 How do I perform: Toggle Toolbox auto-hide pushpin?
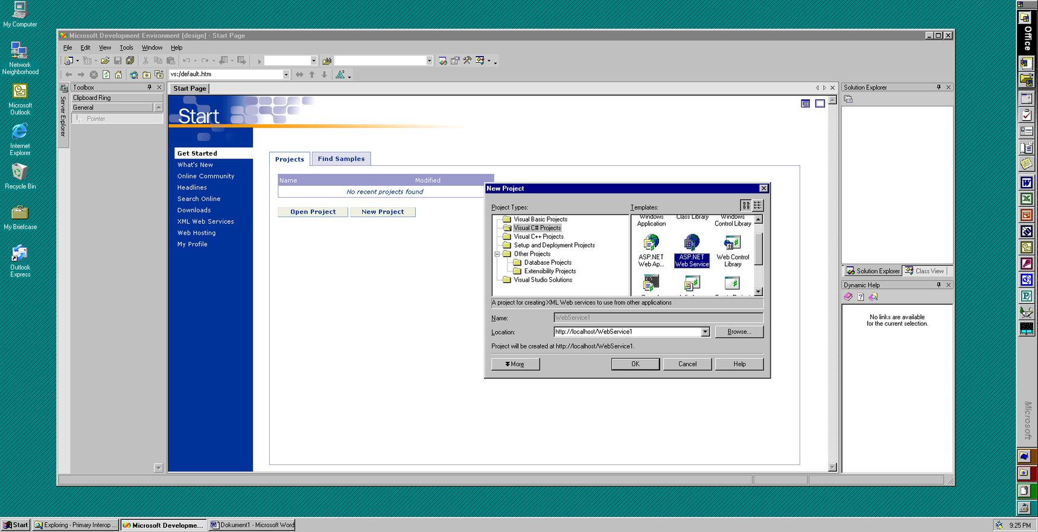150,87
